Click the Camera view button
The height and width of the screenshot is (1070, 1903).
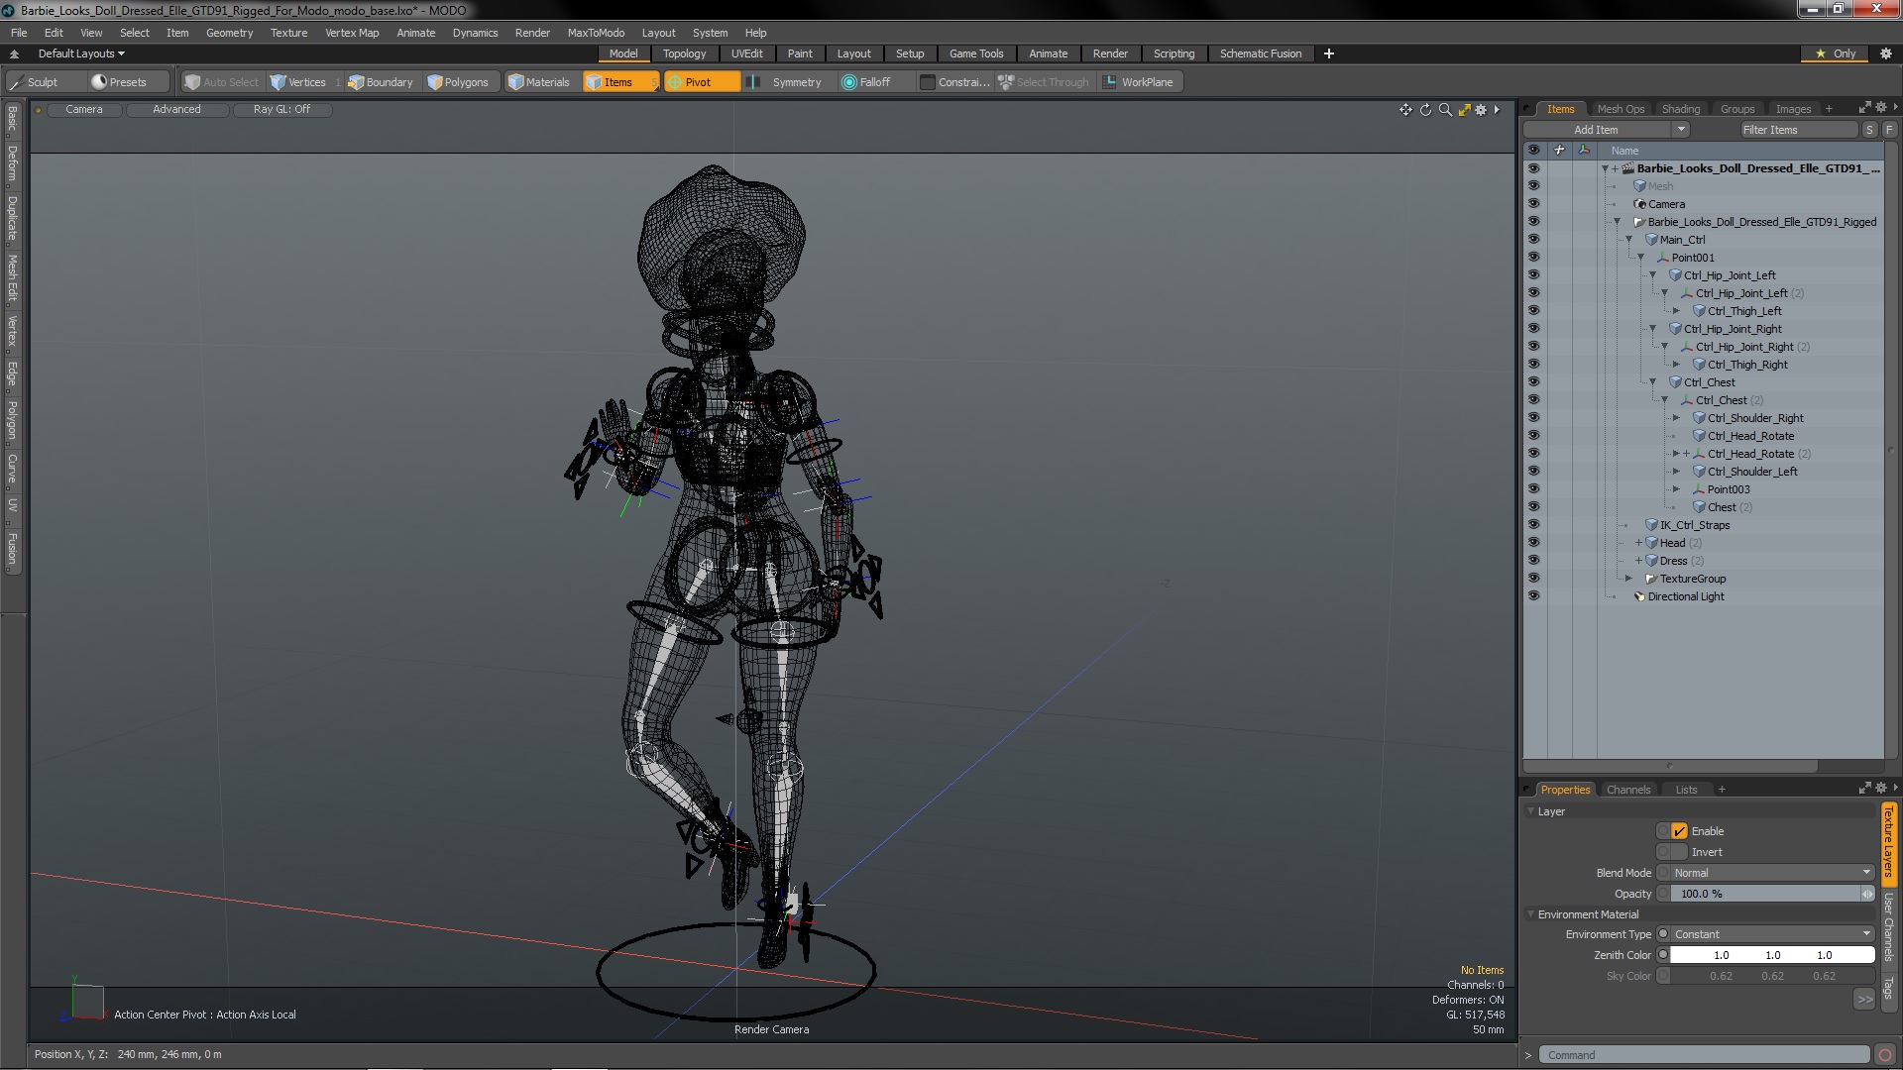pos(84,110)
